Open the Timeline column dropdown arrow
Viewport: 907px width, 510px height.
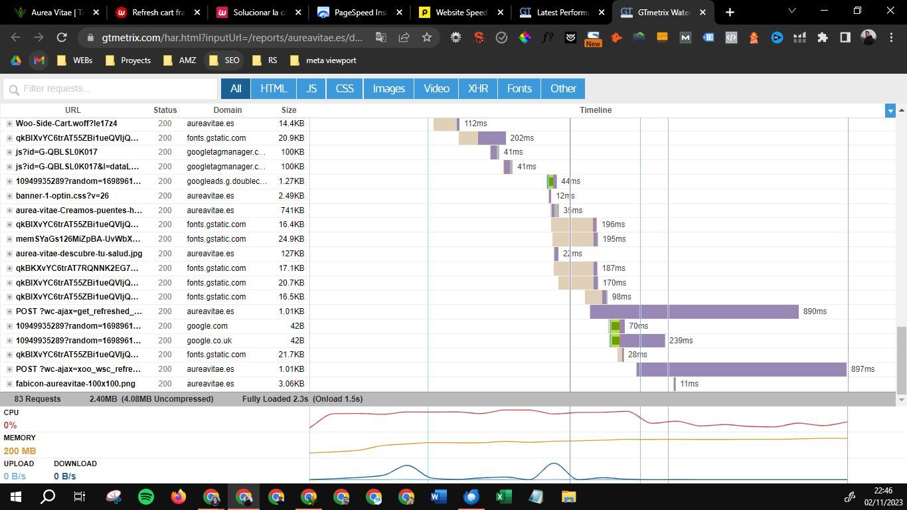click(x=890, y=110)
